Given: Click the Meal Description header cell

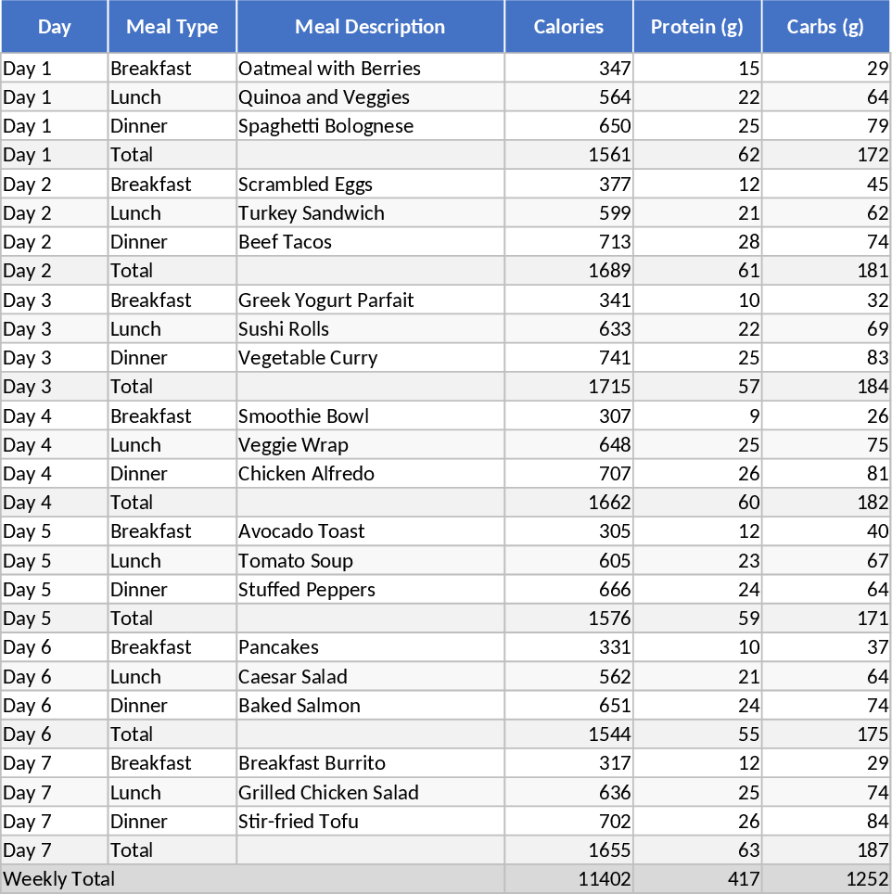Looking at the screenshot, I should 370,27.
